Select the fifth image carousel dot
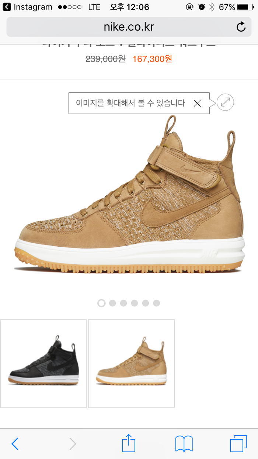This screenshot has width=258, height=459. [x=146, y=303]
